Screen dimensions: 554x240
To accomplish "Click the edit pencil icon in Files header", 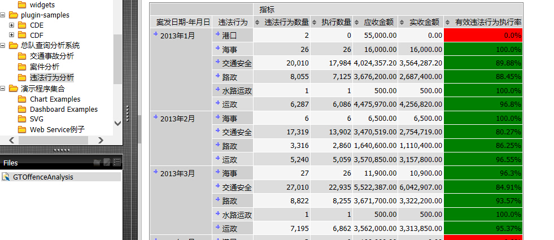I will pyautogui.click(x=107, y=163).
